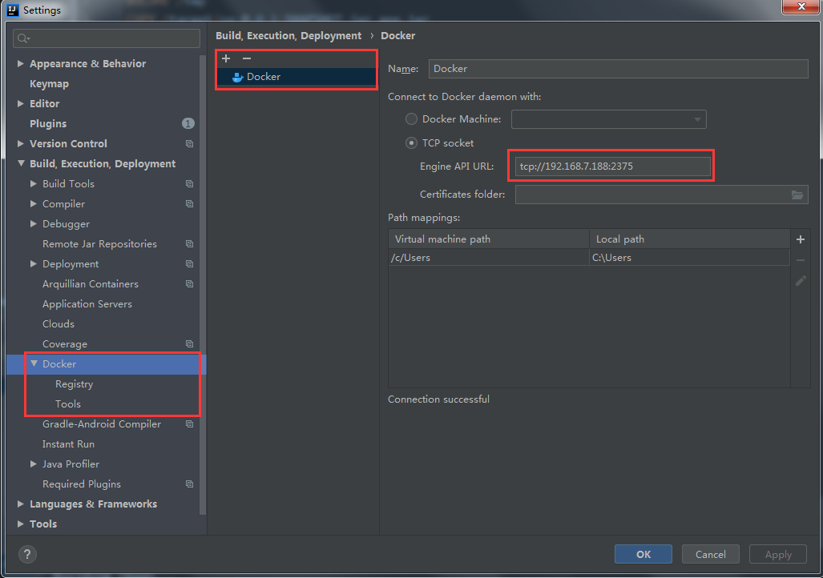Click the Name field containing Docker

[x=619, y=69]
